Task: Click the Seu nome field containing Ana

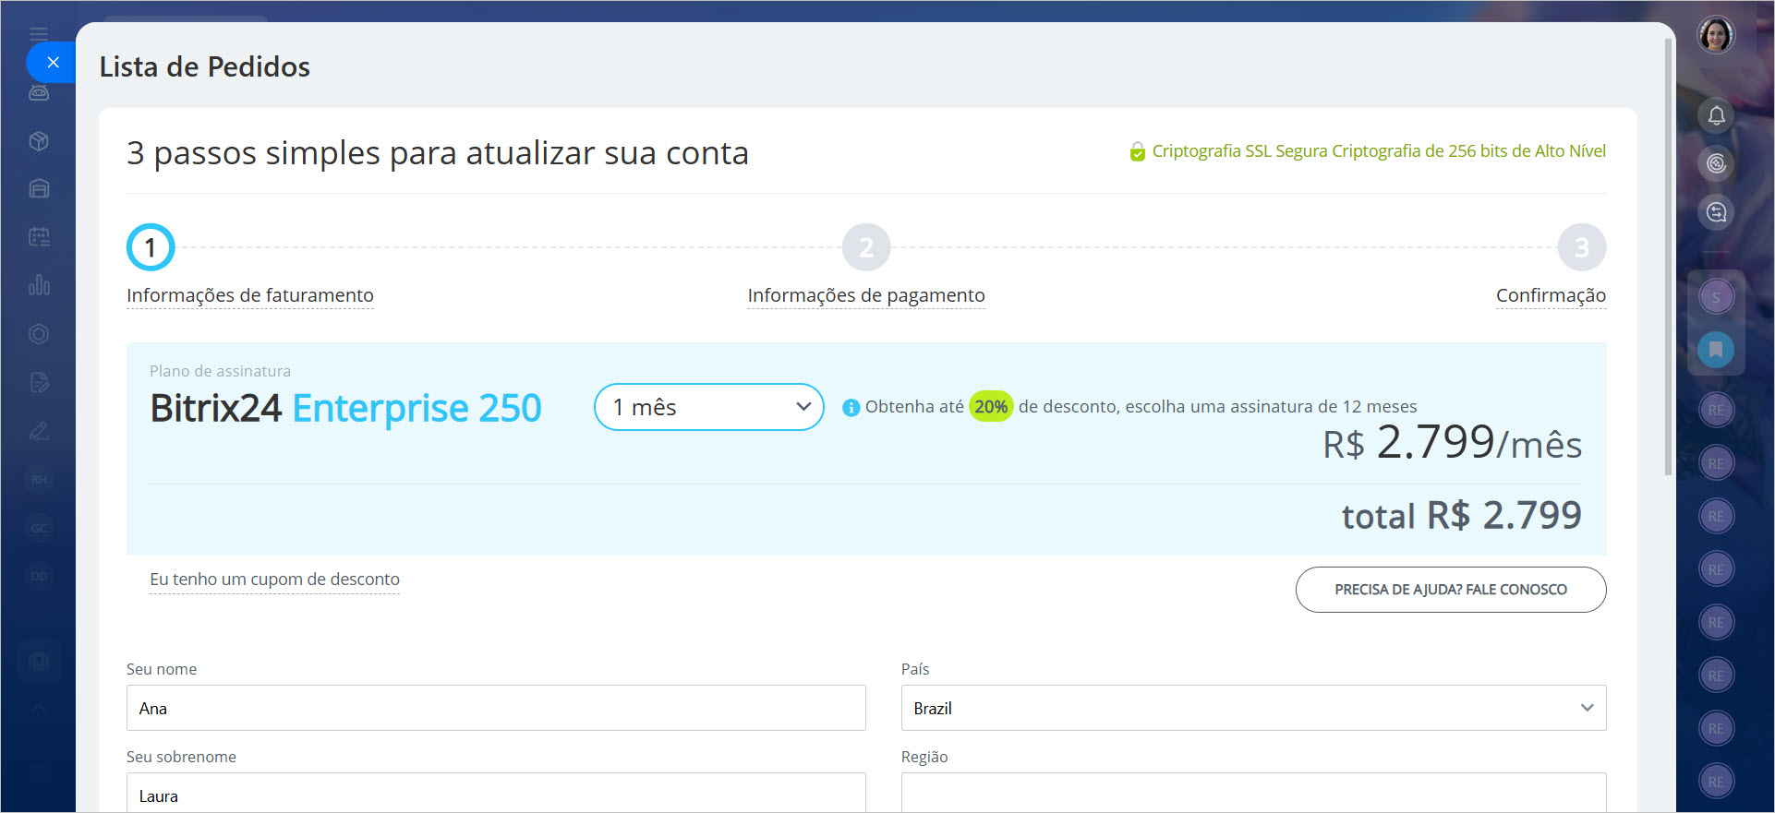Action: 496,708
